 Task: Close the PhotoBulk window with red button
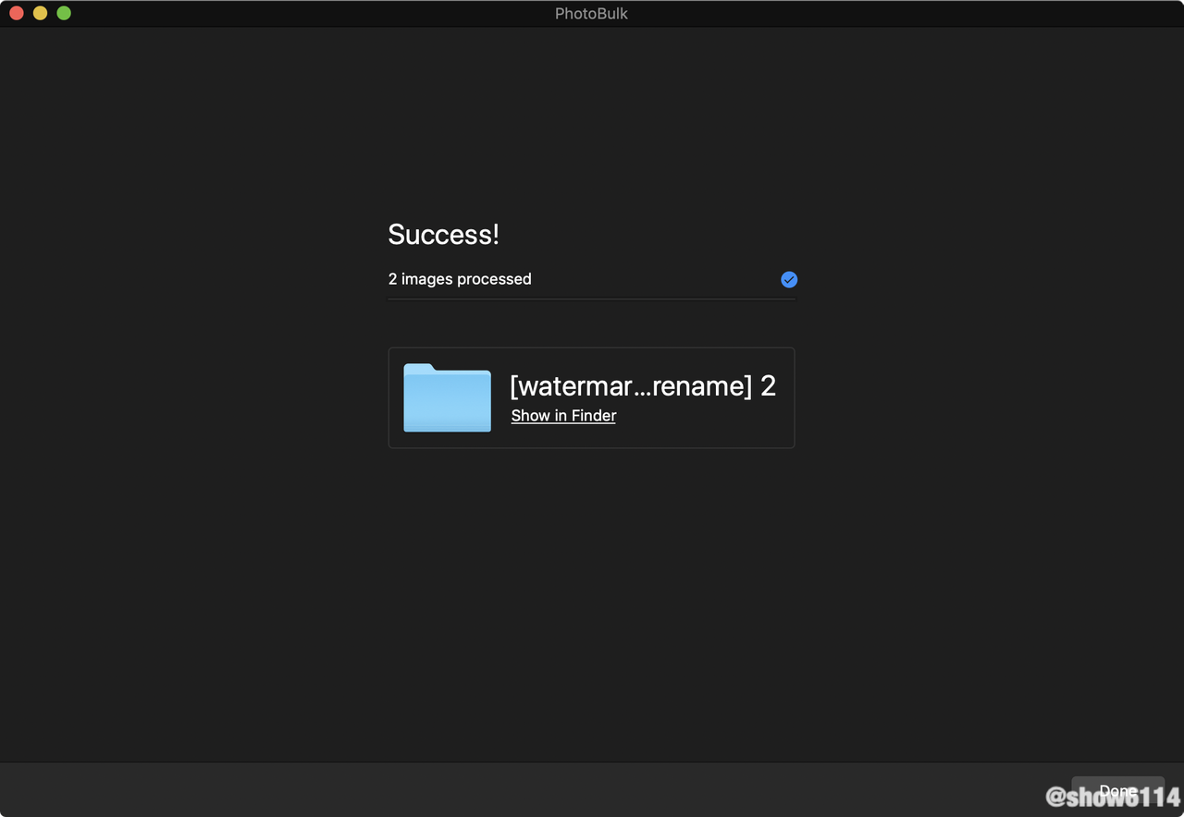[x=17, y=13]
